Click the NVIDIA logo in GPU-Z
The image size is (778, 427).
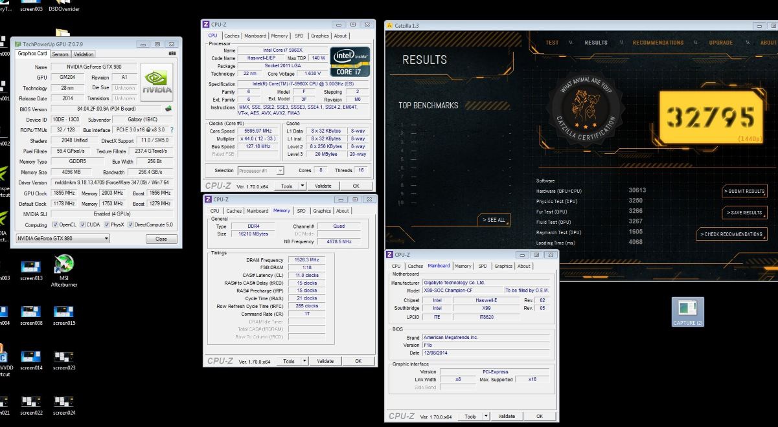[x=157, y=82]
